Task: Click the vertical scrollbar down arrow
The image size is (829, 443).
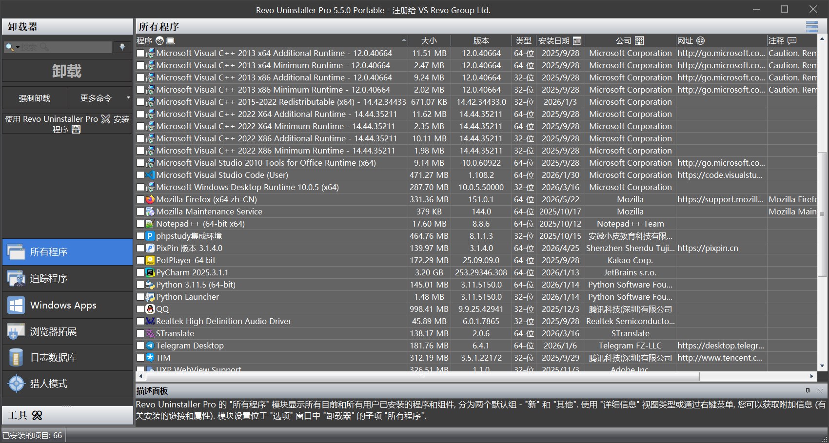Action: [x=822, y=366]
